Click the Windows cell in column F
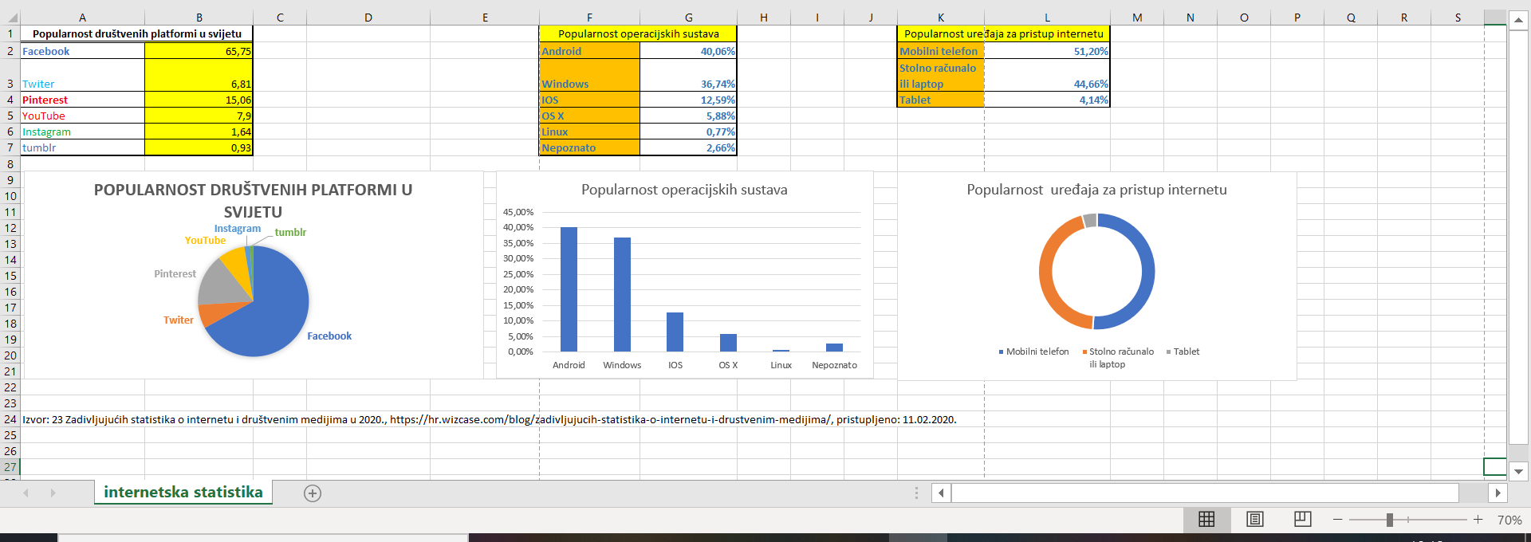This screenshot has width=1531, height=542. click(x=589, y=75)
